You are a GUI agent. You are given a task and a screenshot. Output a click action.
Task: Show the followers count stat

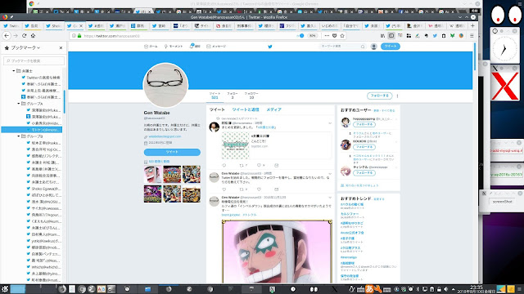pyautogui.click(x=251, y=96)
